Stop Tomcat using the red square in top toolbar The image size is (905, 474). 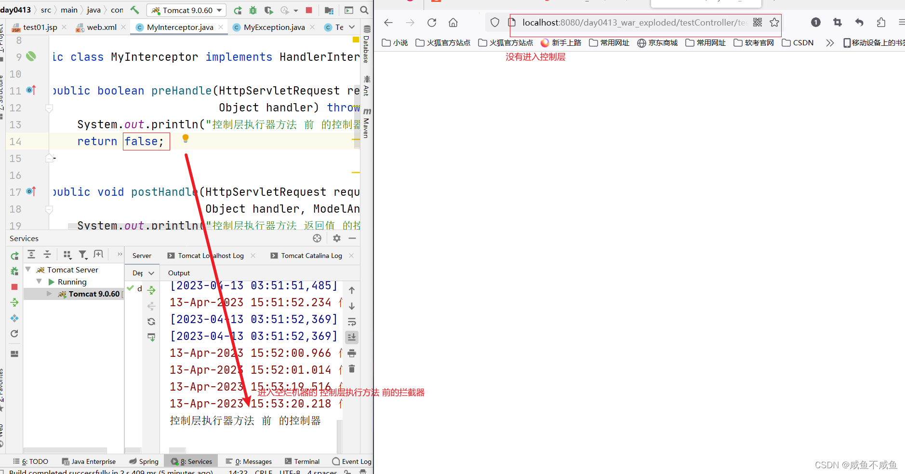point(309,10)
